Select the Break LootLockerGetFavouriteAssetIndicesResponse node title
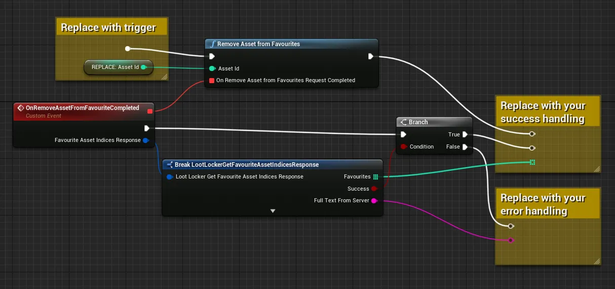Screen dimensions: 615x289 (x=247, y=165)
